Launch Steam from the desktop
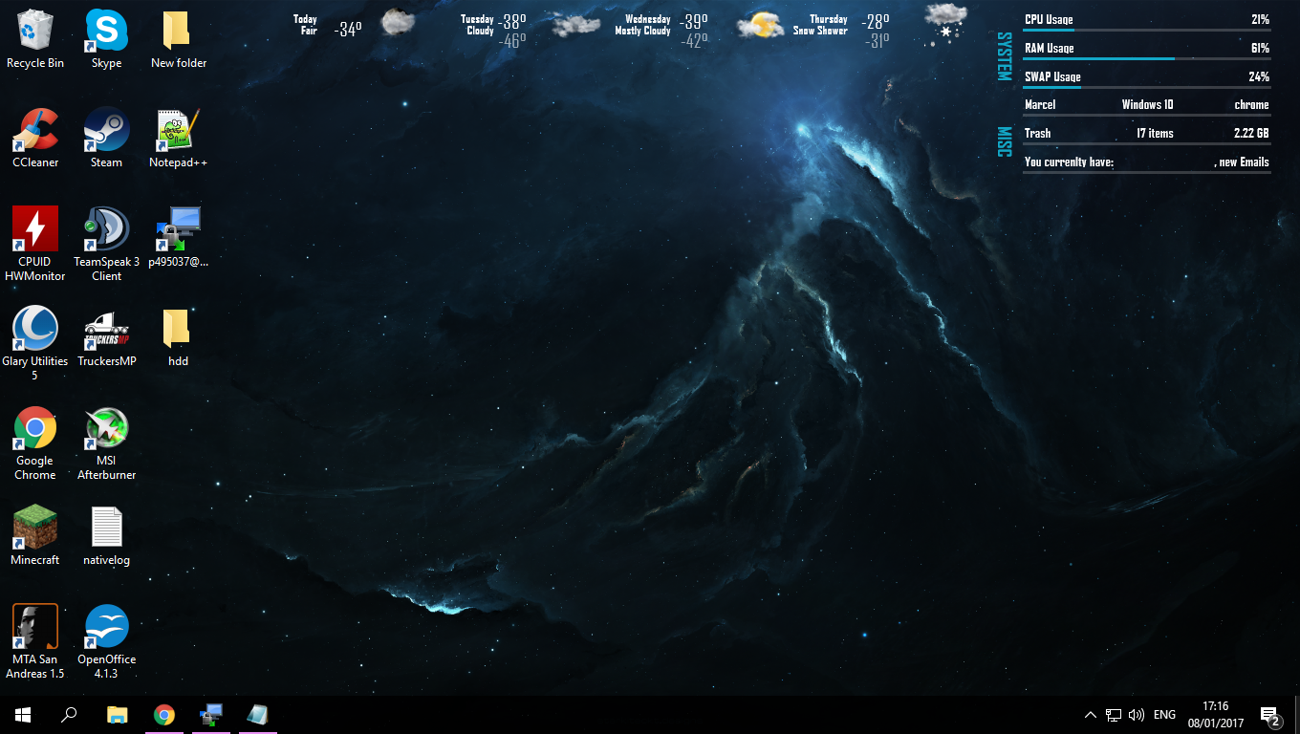This screenshot has width=1300, height=734. click(x=106, y=139)
